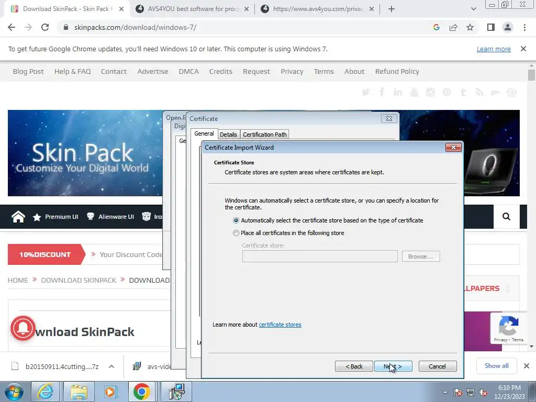Click the SkinPack home icon
536x402 pixels.
18,217
